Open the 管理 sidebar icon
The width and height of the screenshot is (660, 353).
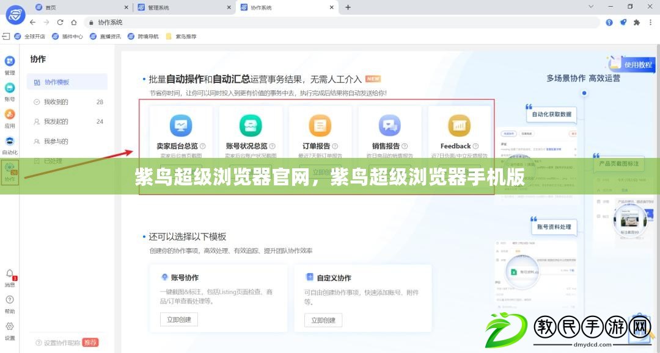point(10,62)
